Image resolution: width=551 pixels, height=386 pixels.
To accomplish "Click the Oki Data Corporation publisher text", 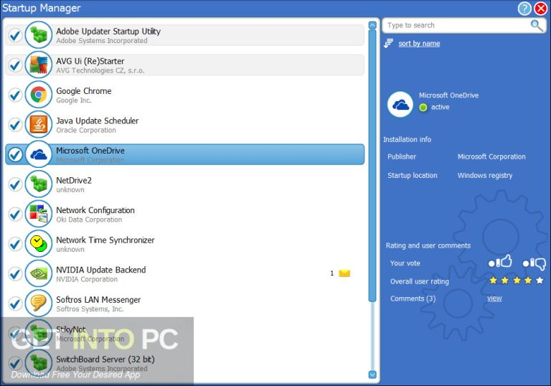I will pos(89,220).
